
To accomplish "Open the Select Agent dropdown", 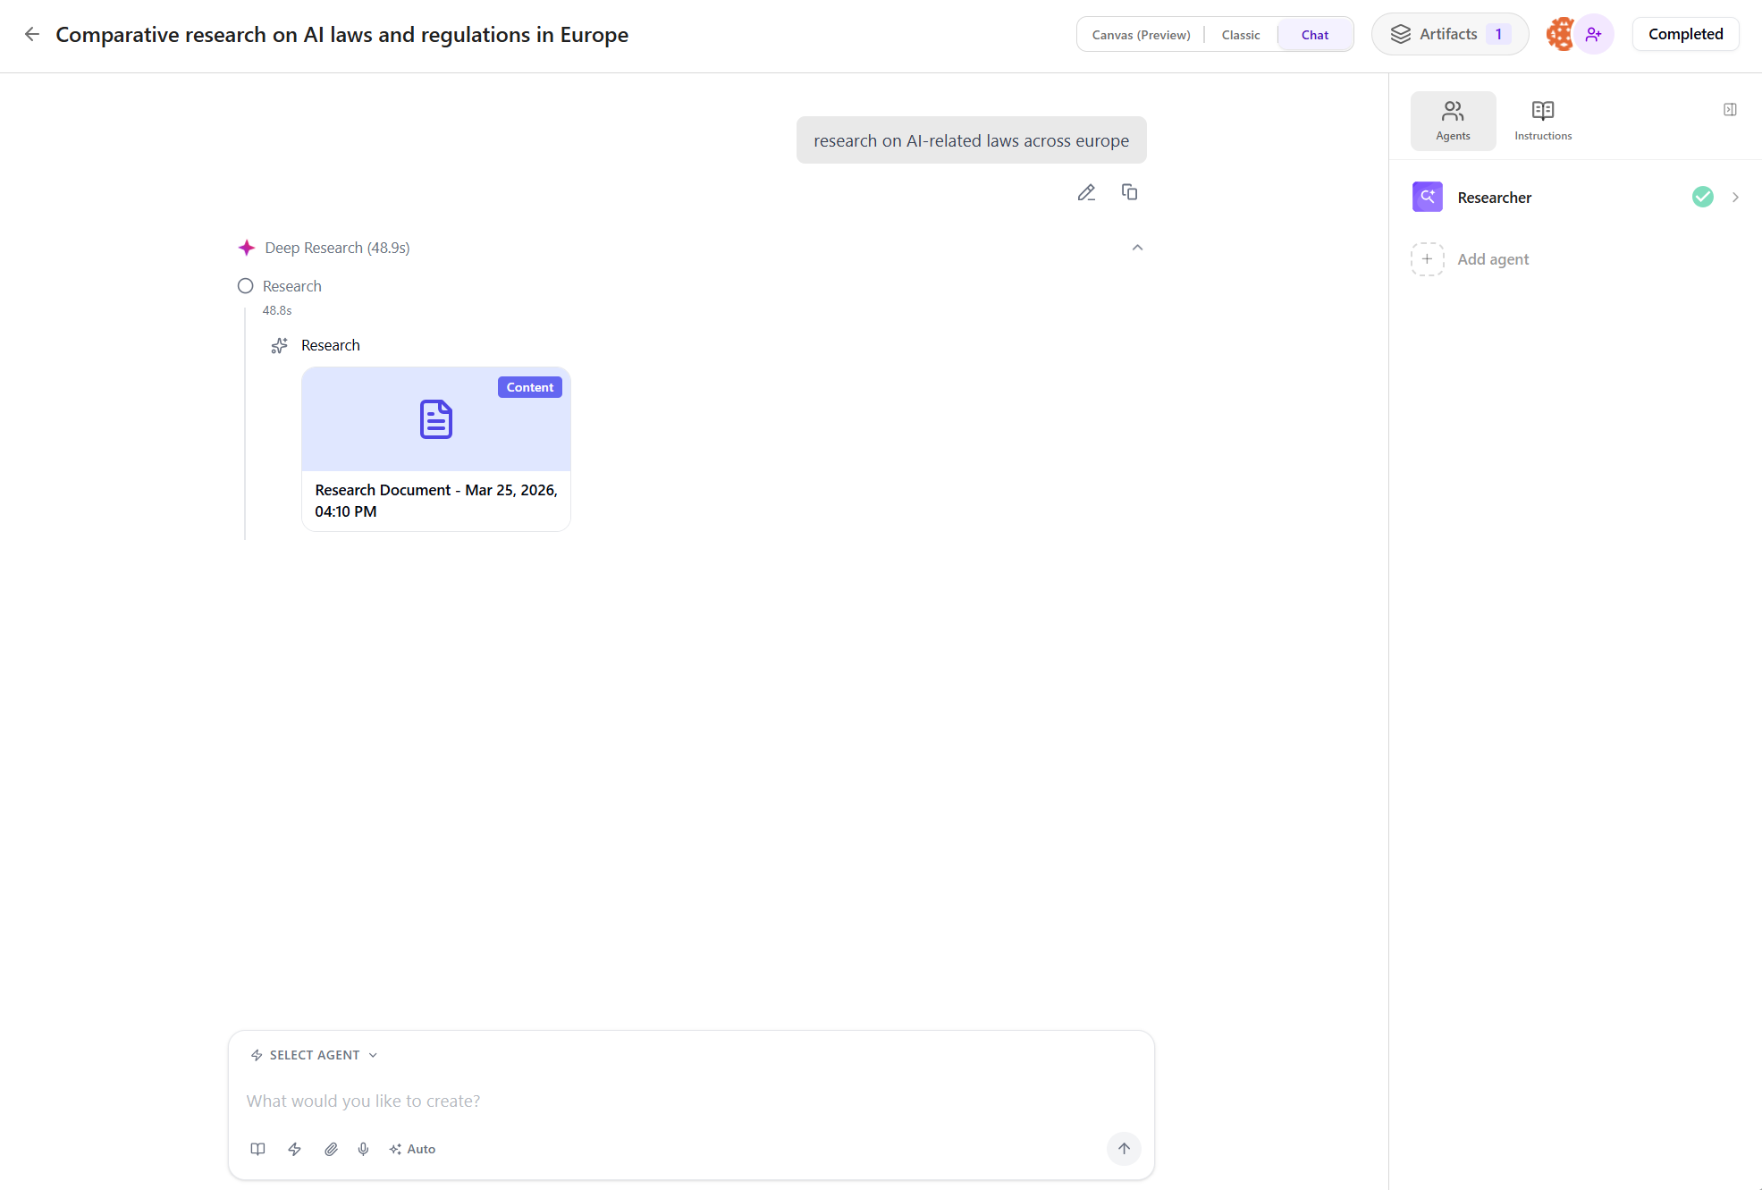I will click(312, 1054).
